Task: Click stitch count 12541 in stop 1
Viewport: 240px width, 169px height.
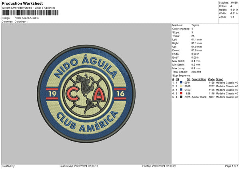Action: (187, 83)
